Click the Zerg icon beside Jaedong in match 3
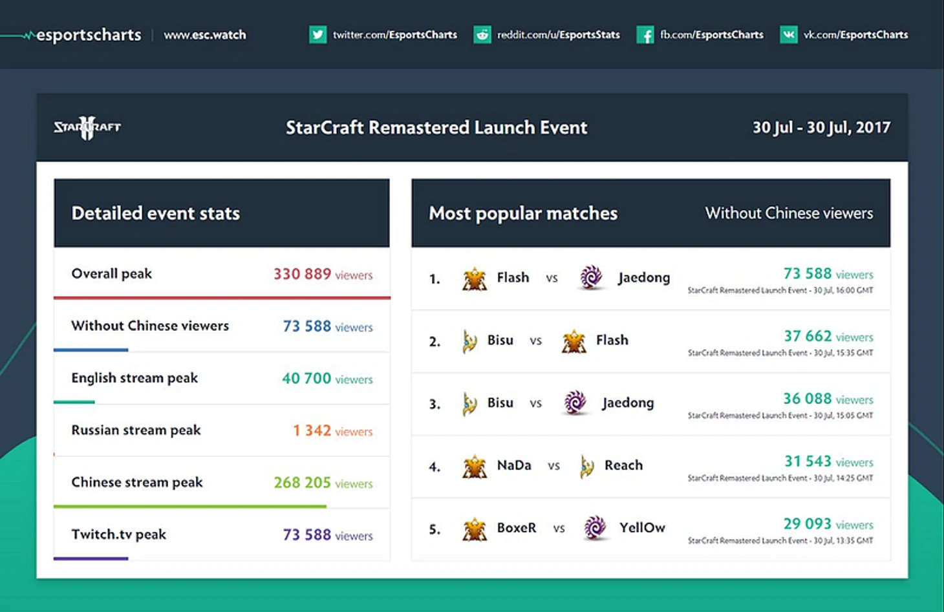 575,403
